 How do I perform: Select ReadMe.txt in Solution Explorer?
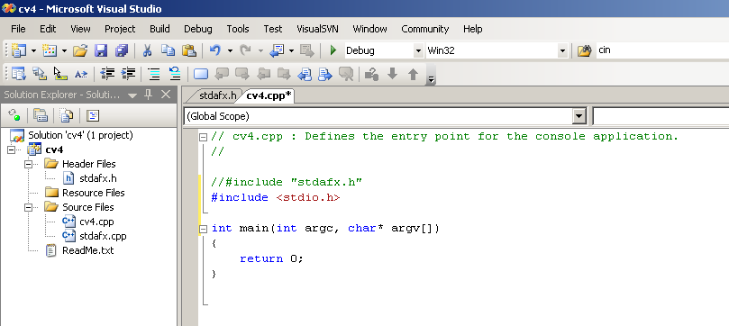(88, 250)
